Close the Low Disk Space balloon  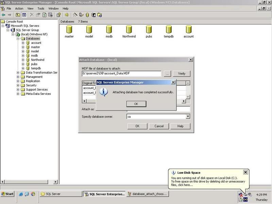245,172
